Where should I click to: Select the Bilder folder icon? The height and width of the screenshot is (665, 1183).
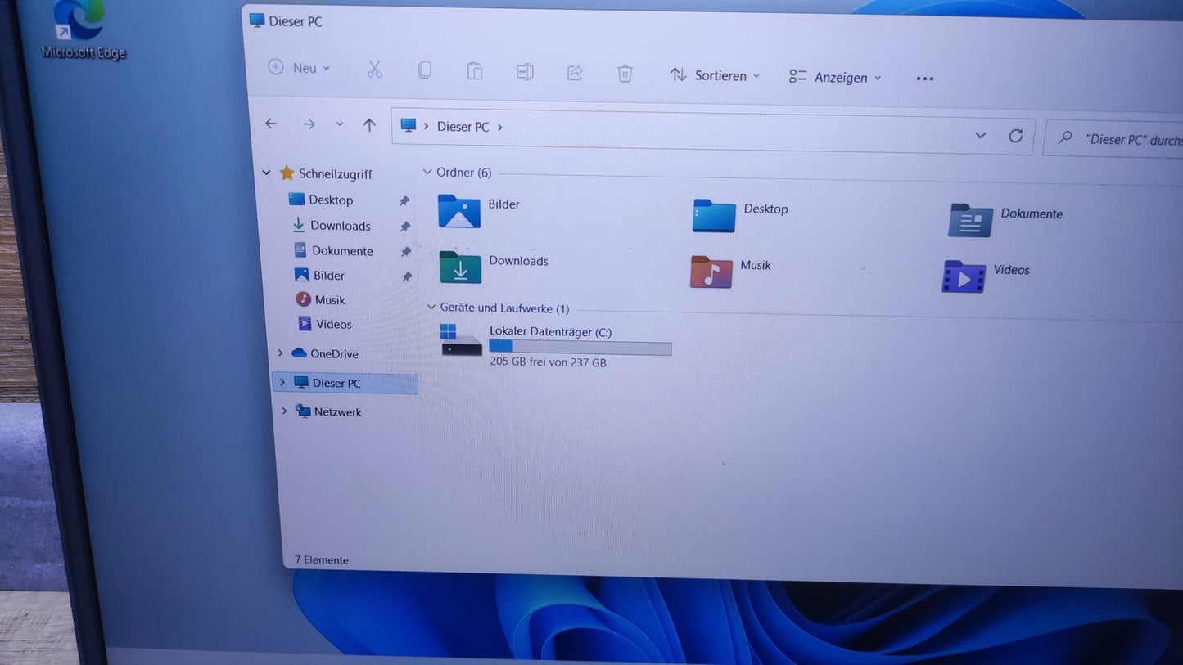click(x=458, y=211)
